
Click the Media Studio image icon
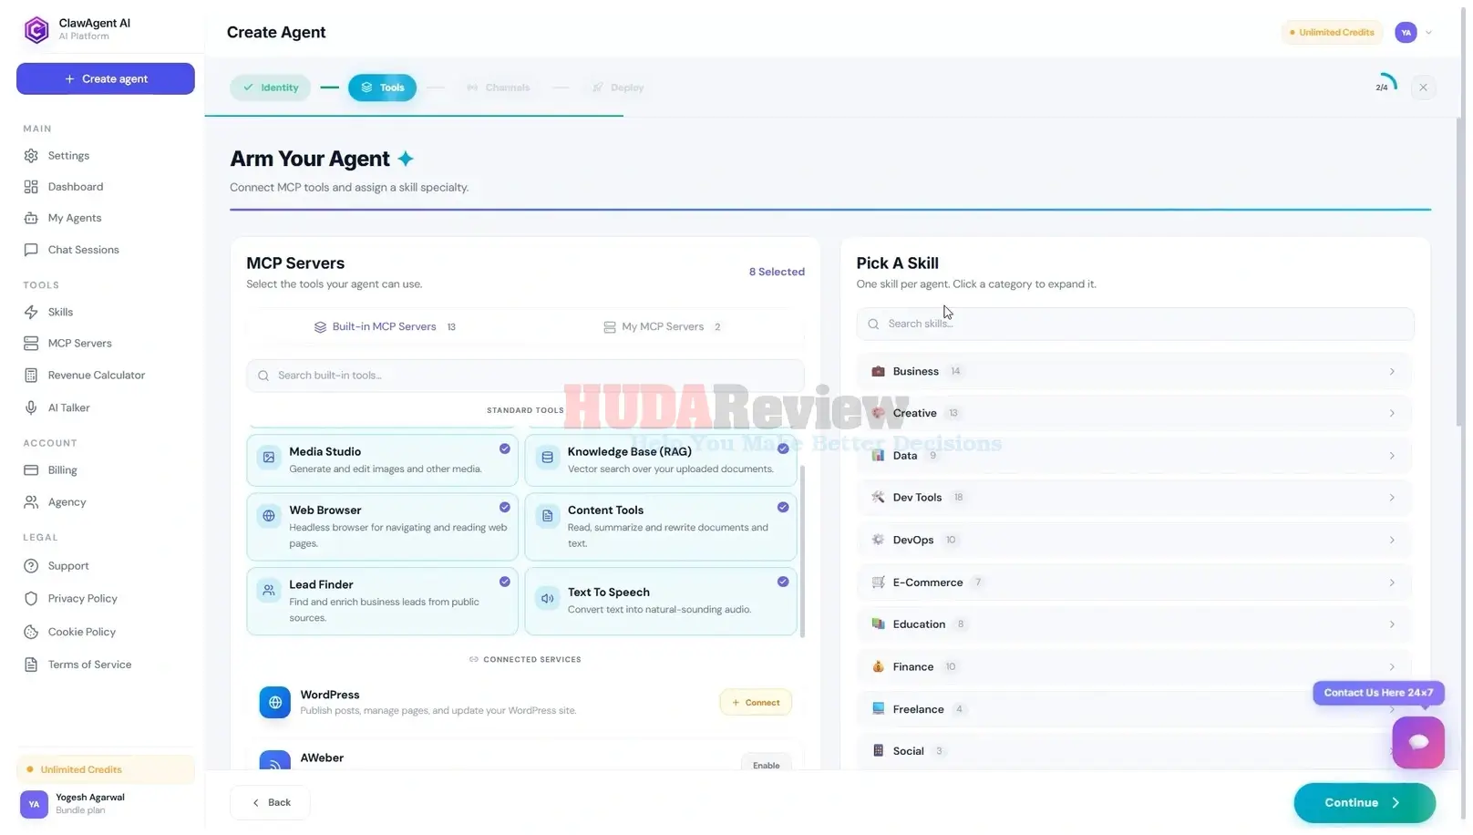pyautogui.click(x=269, y=458)
